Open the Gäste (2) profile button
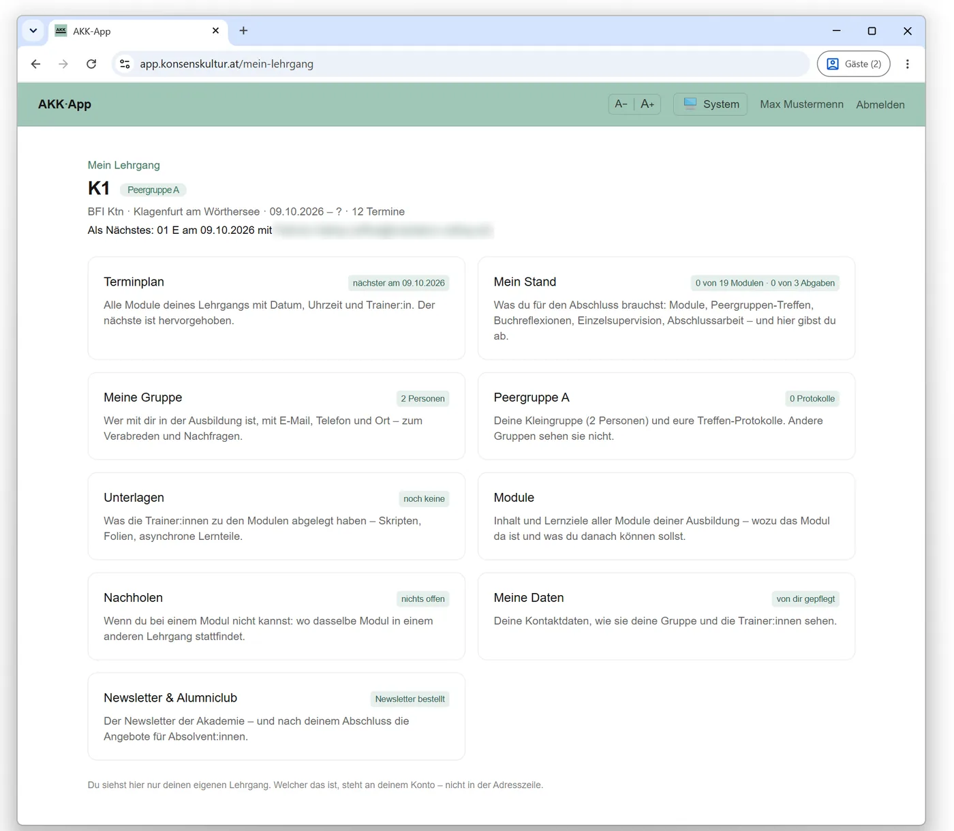 point(853,64)
